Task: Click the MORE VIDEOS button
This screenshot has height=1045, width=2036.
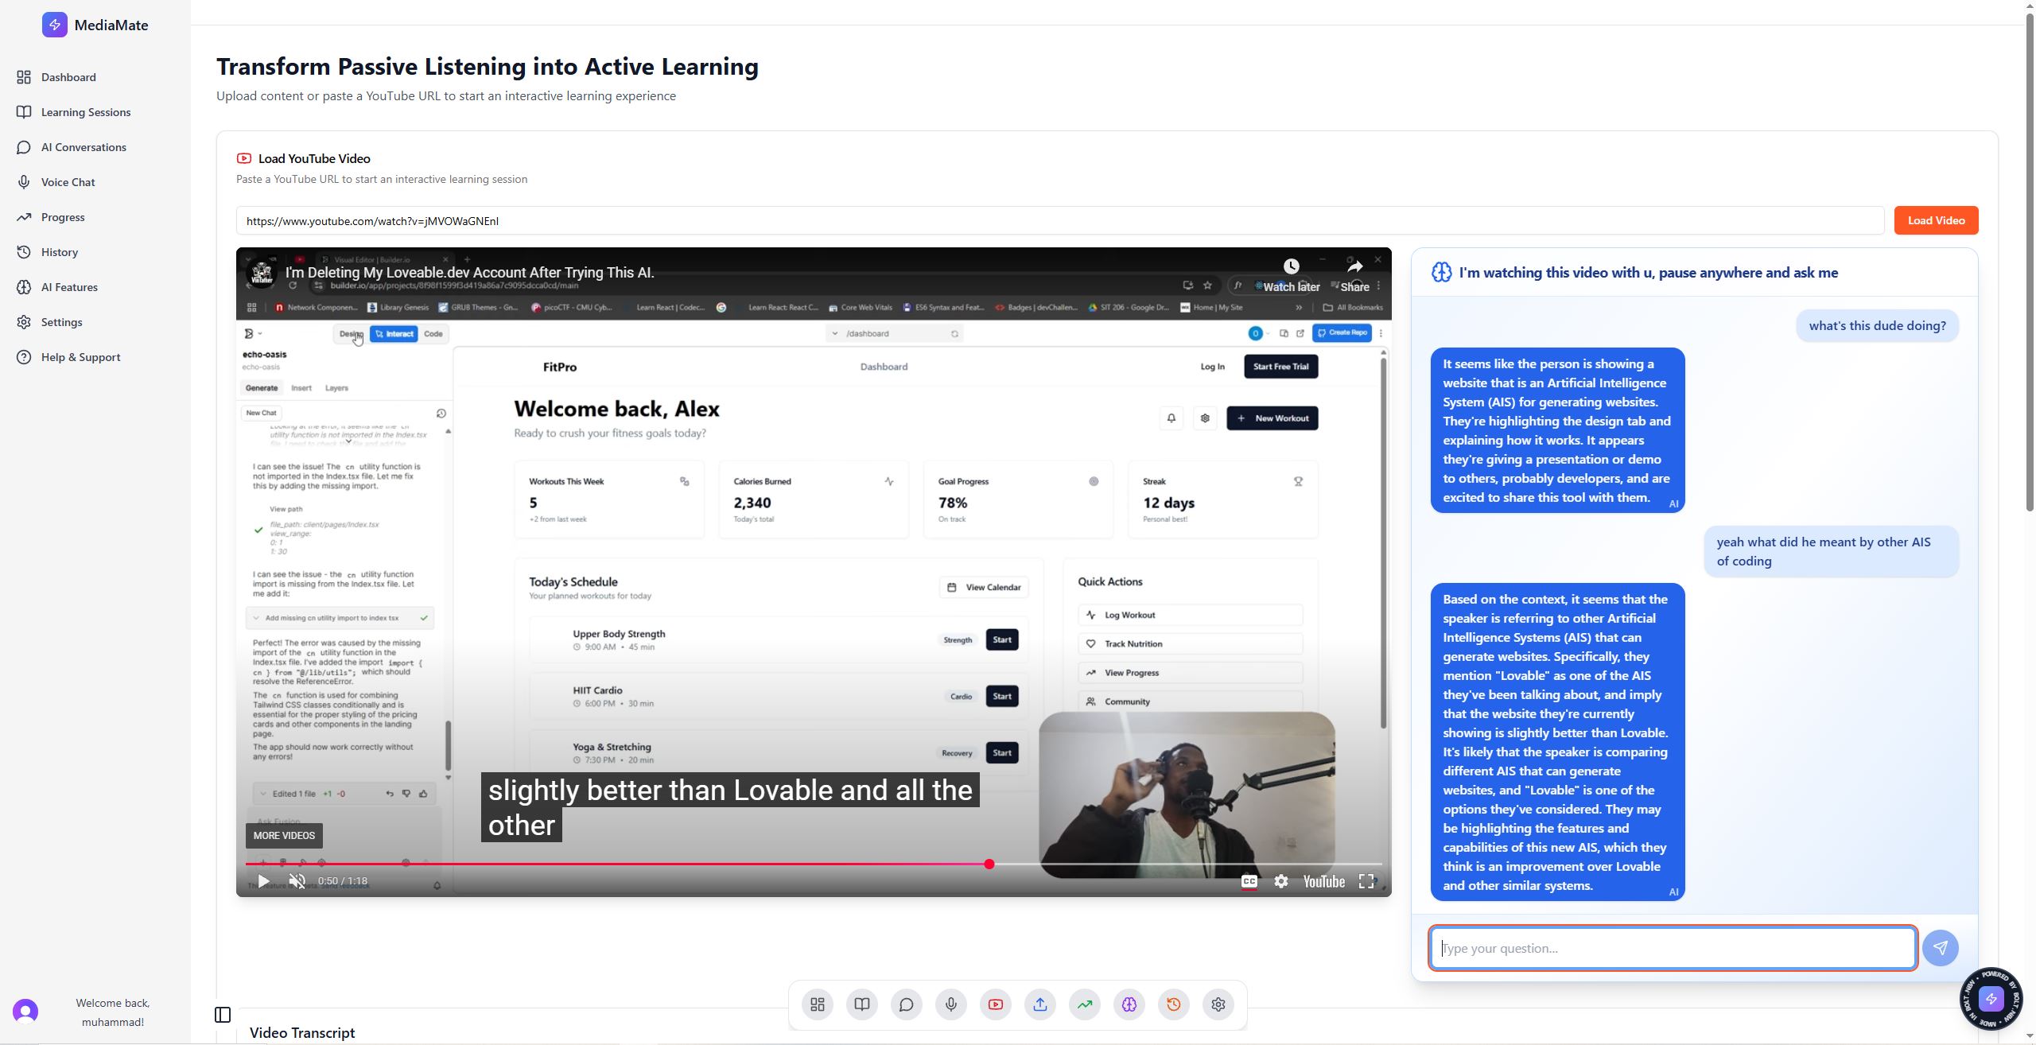Action: tap(284, 836)
